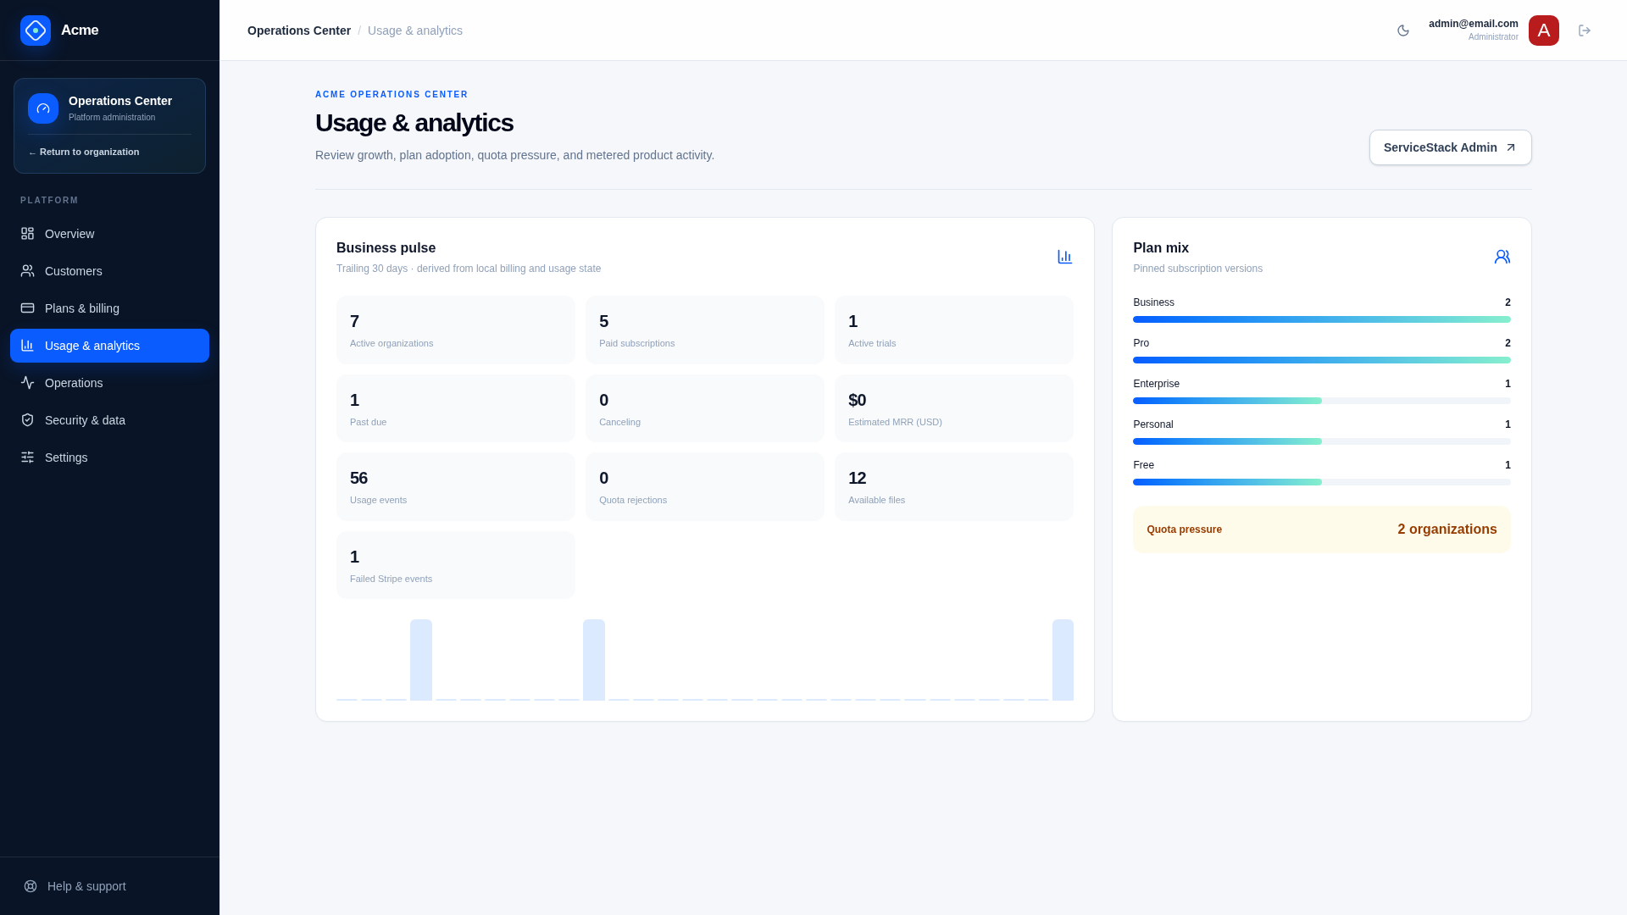Screen dimensions: 1627x915
Task: Click the rightmost tall chart bar
Action: 1063,660
